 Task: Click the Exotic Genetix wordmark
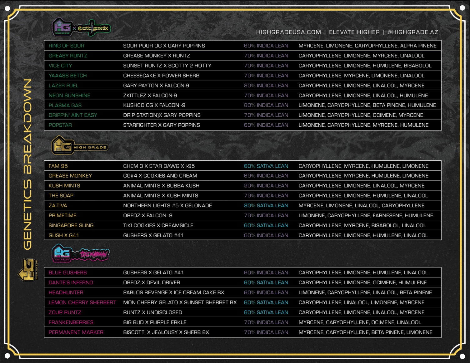coord(93,28)
